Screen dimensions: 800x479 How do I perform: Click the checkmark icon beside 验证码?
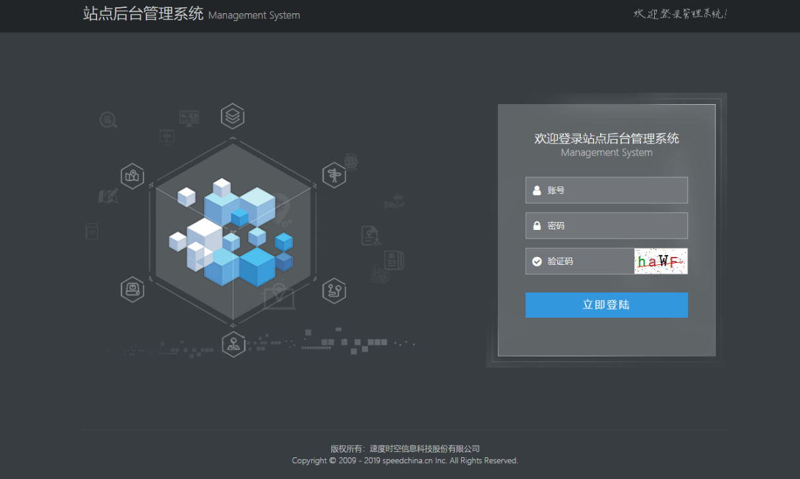(537, 262)
